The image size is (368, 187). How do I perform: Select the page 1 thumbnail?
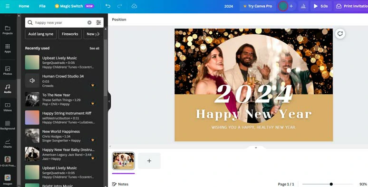124,161
